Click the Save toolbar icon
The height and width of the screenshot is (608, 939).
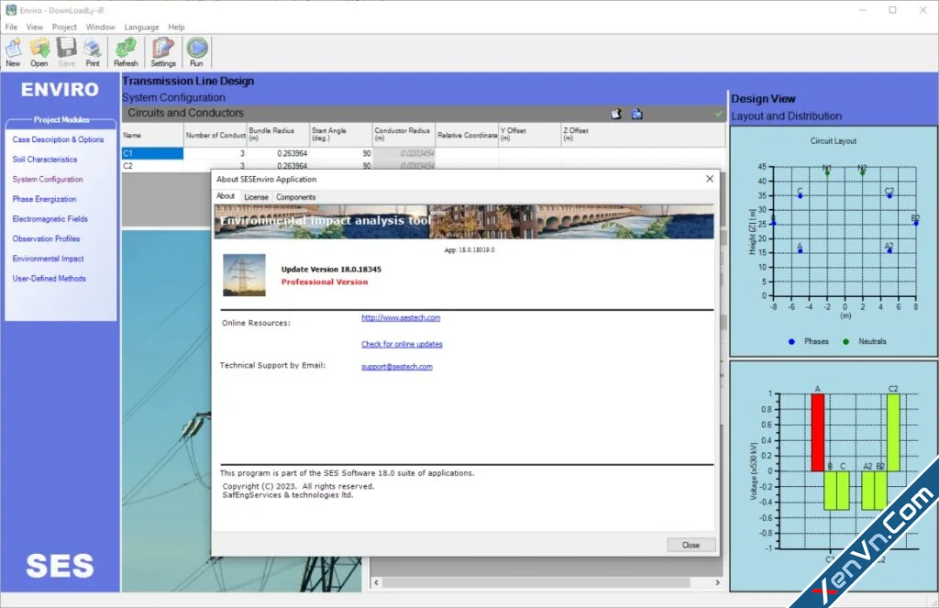(66, 51)
